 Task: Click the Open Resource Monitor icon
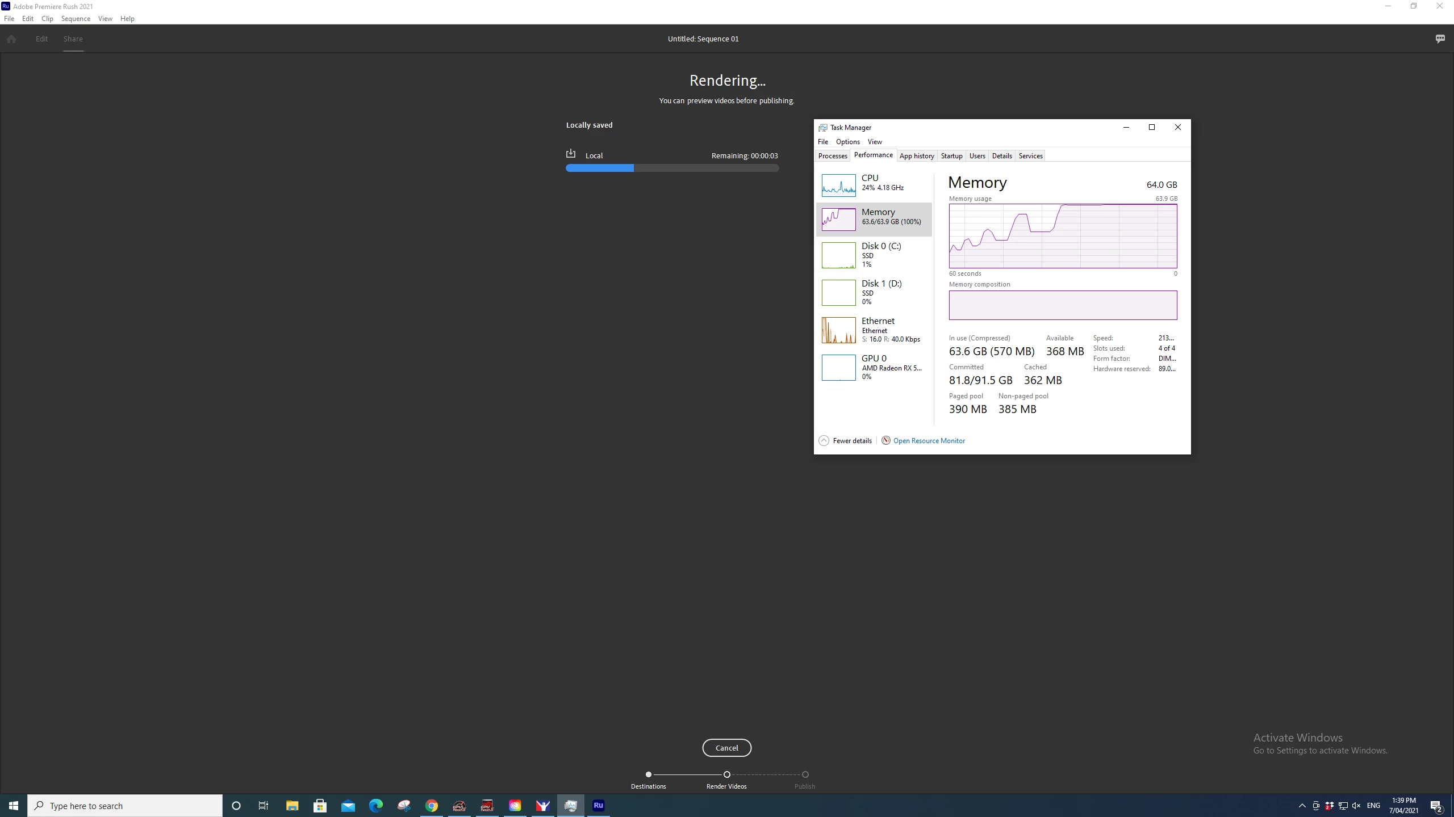tap(885, 441)
